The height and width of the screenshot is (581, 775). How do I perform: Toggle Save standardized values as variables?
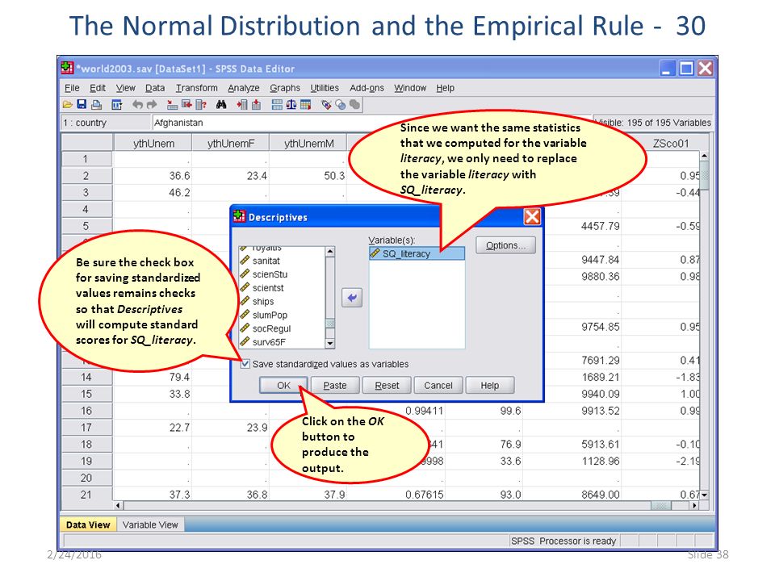point(245,364)
